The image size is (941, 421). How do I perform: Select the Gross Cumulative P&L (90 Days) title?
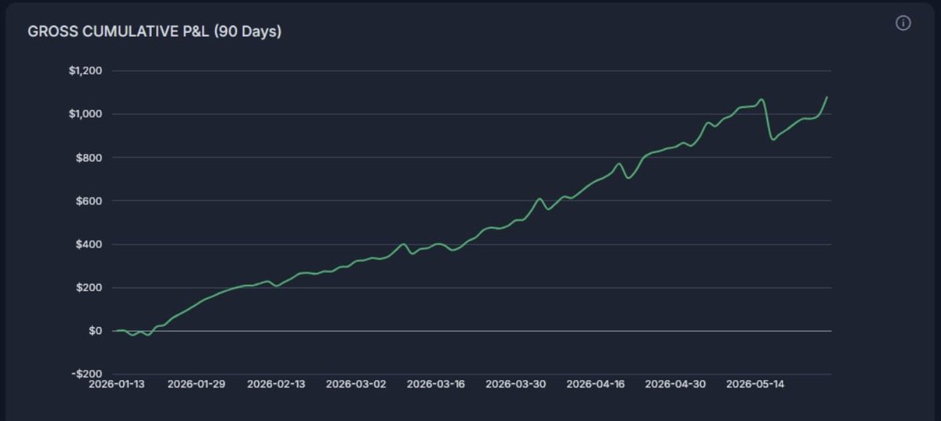154,32
